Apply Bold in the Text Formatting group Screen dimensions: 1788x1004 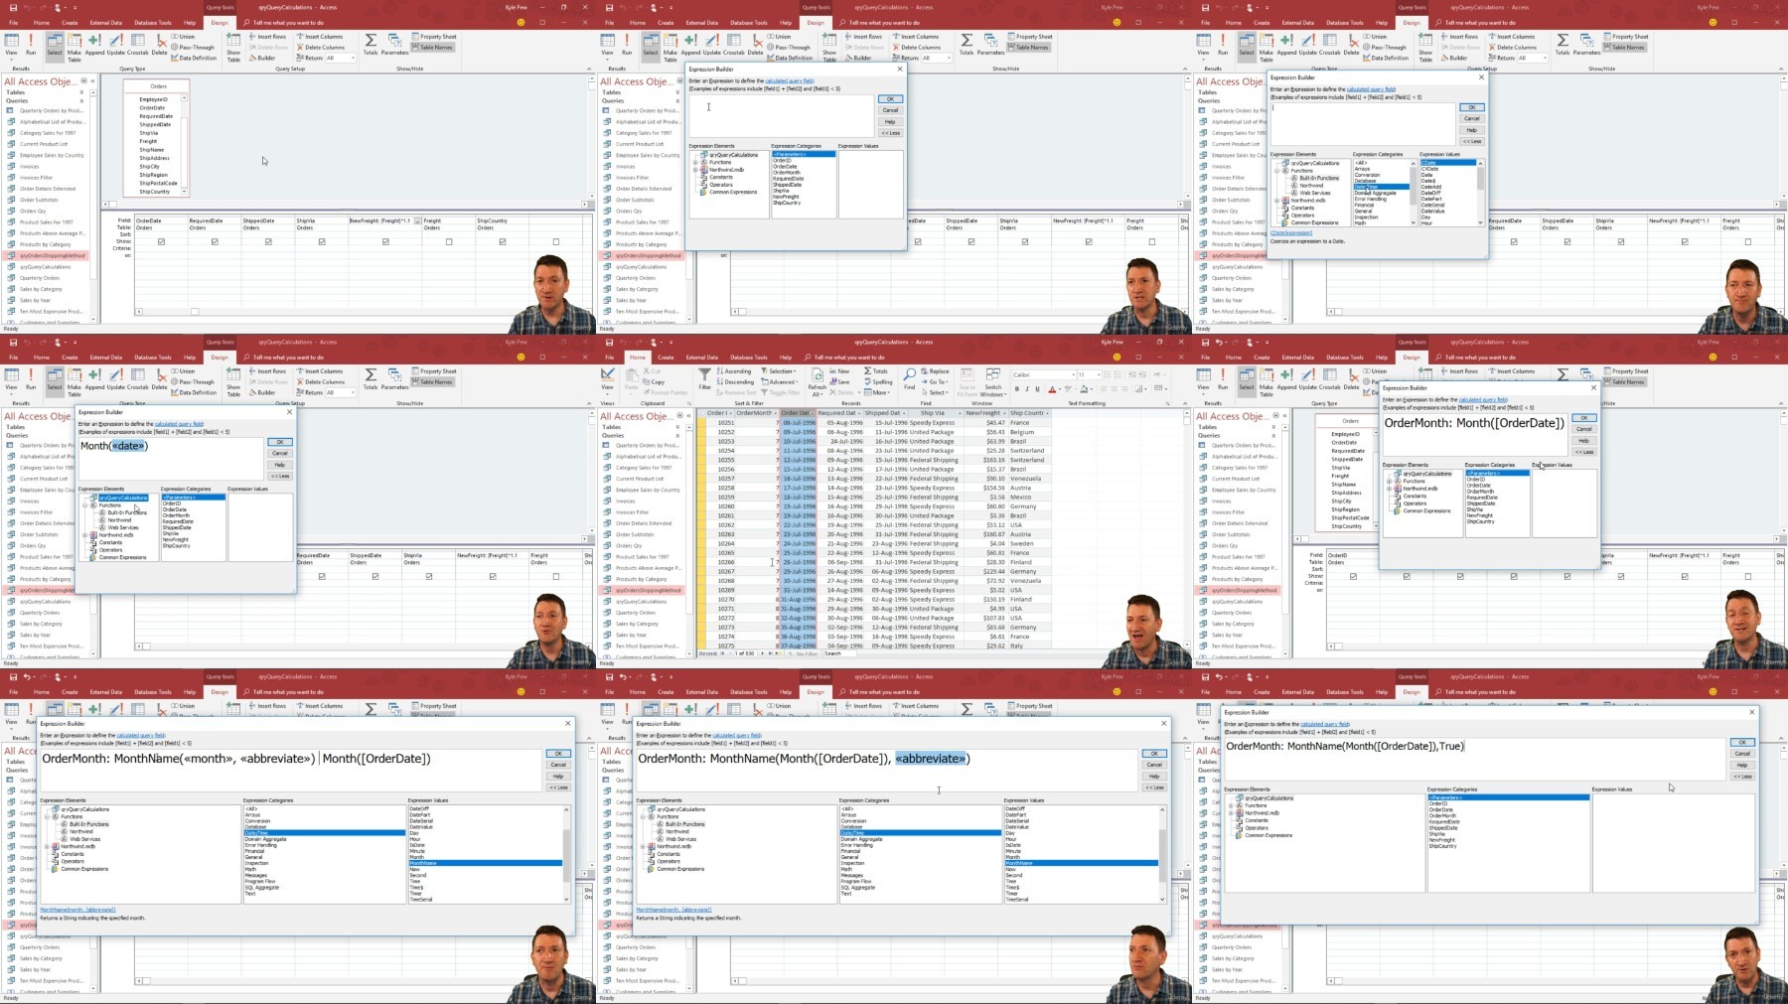click(x=1016, y=389)
